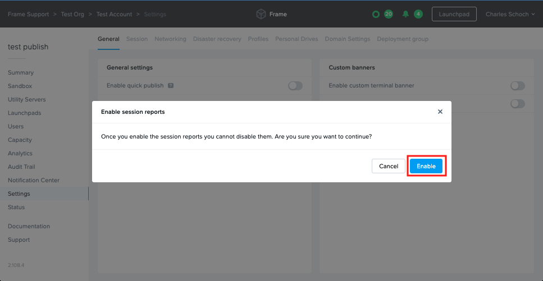Select the Profiles tab
The height and width of the screenshot is (281, 543).
click(x=258, y=39)
